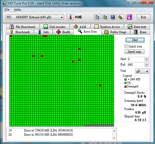Click the copy info to clipboard icon
The image size is (155, 144).
(x=97, y=17)
